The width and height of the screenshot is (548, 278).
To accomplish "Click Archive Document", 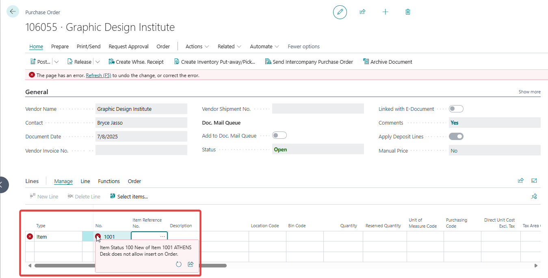I will 388,62.
